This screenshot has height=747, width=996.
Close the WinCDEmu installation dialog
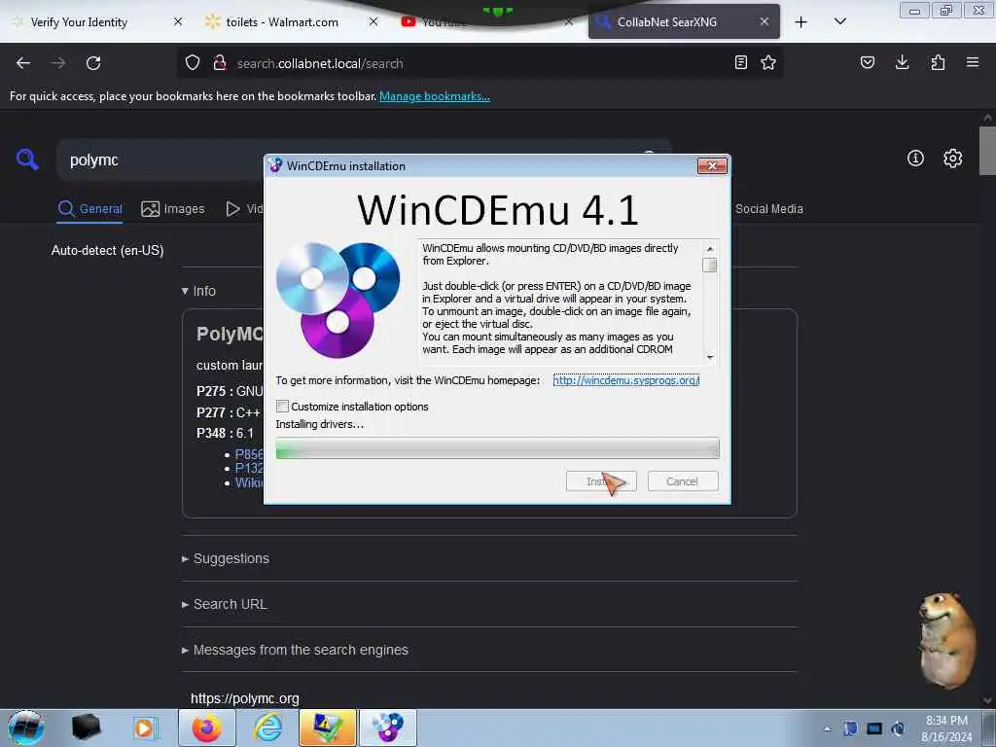(712, 165)
